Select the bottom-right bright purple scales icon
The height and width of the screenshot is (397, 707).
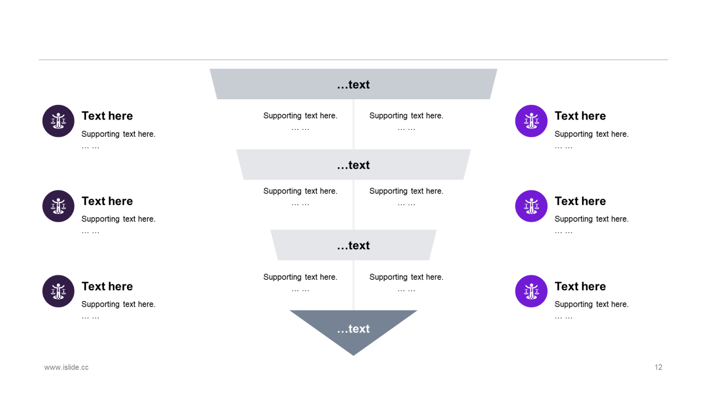531,291
